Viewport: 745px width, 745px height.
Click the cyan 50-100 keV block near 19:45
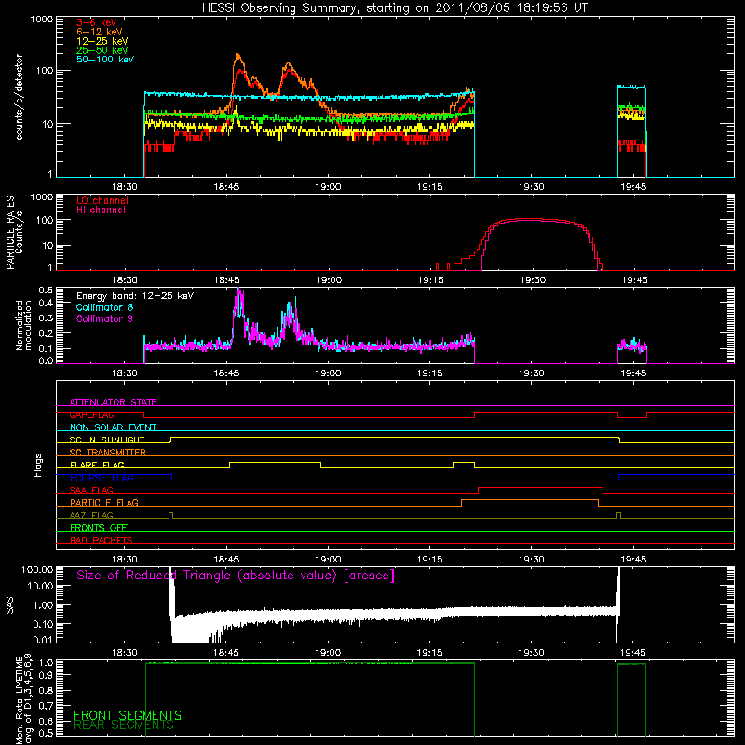click(x=631, y=87)
